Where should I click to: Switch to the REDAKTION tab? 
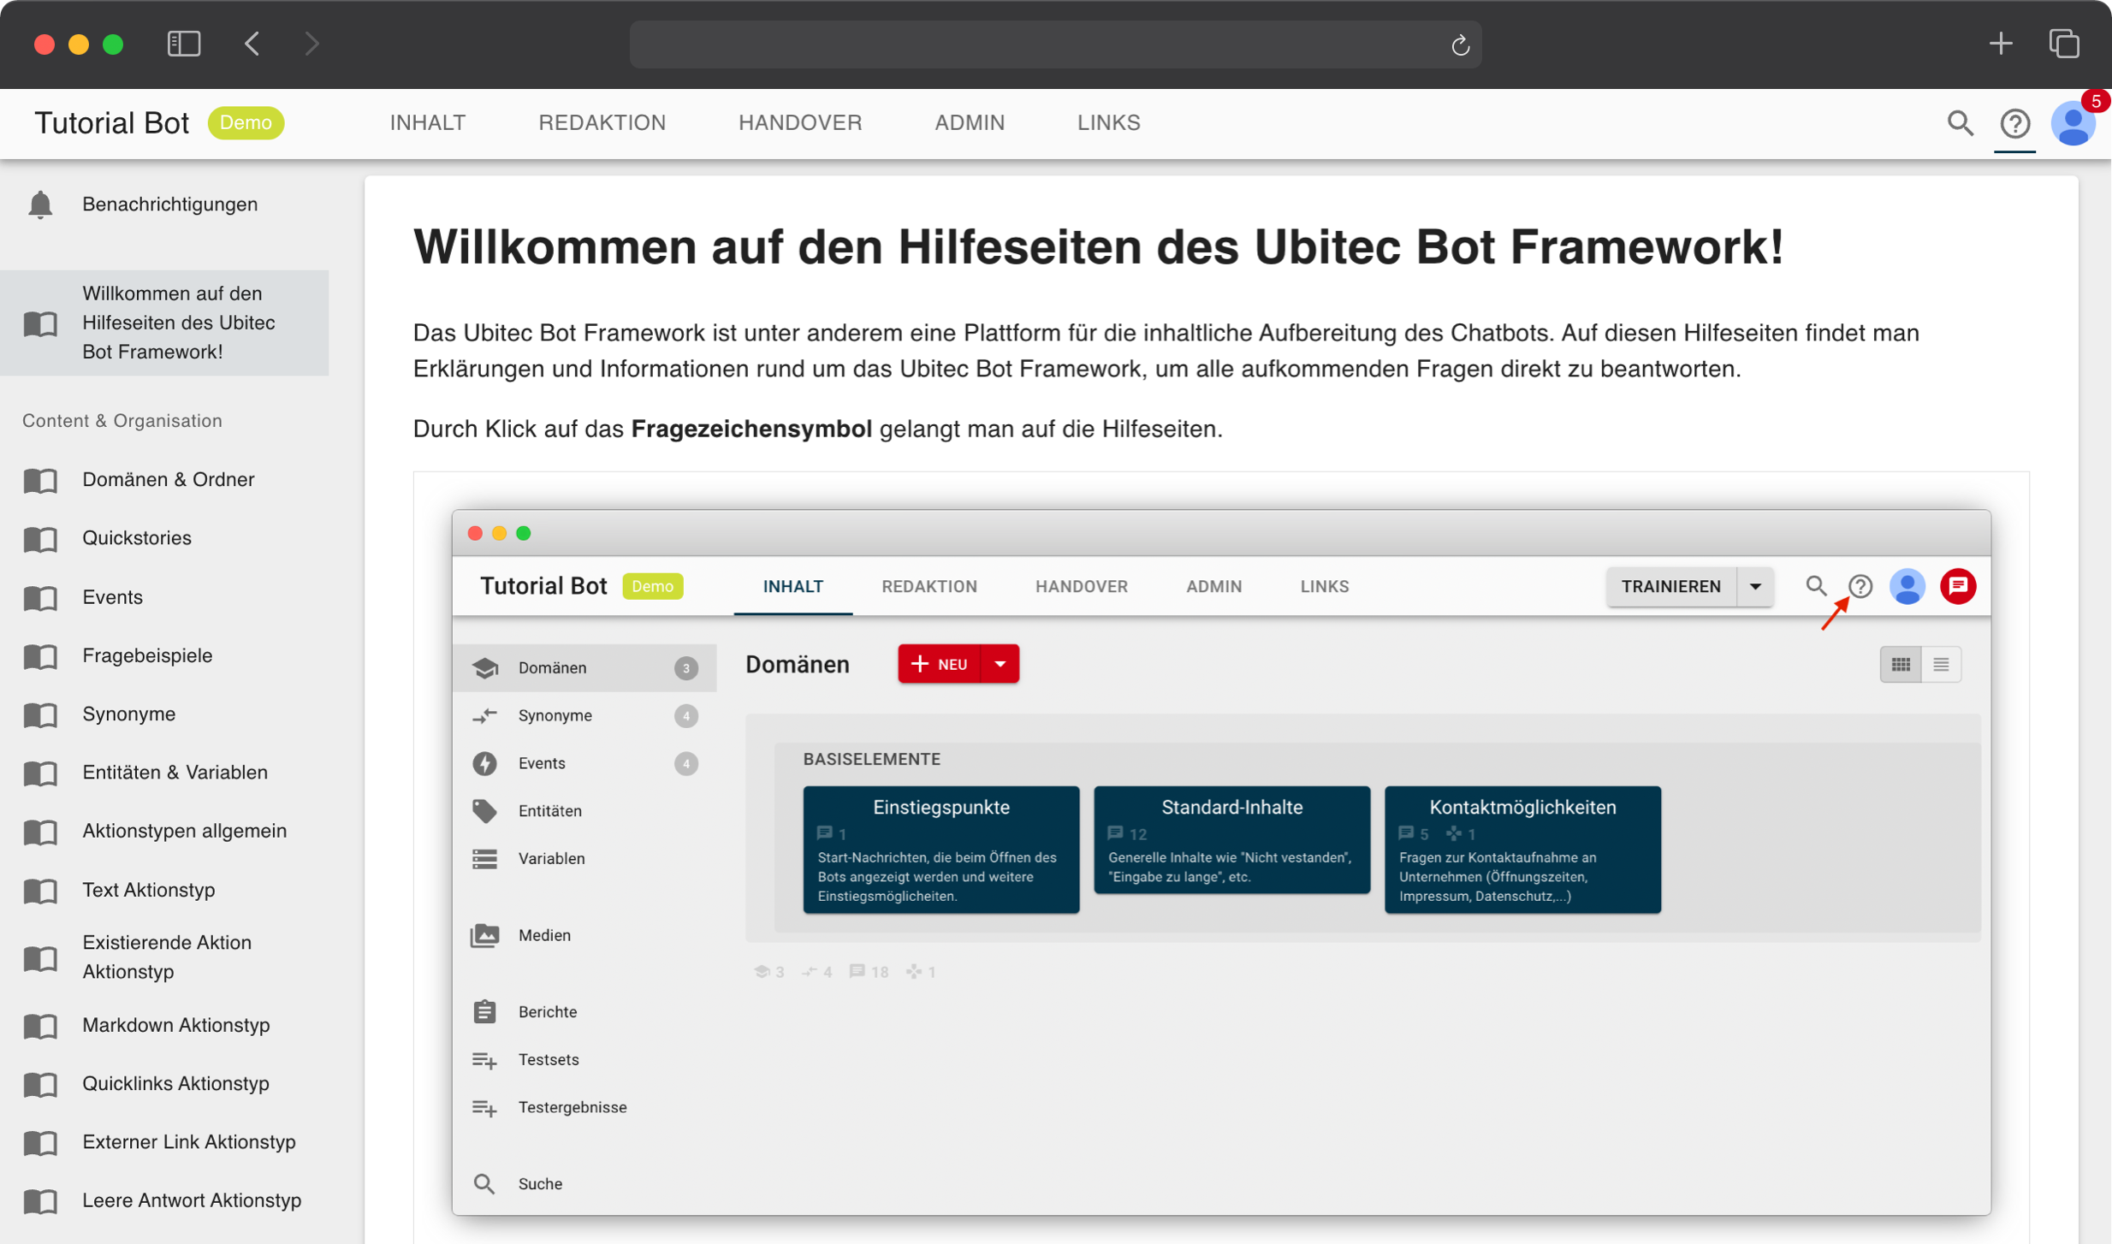tap(602, 123)
